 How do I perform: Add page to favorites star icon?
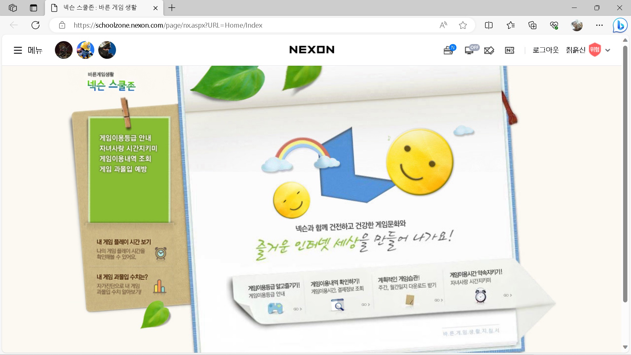point(463,25)
